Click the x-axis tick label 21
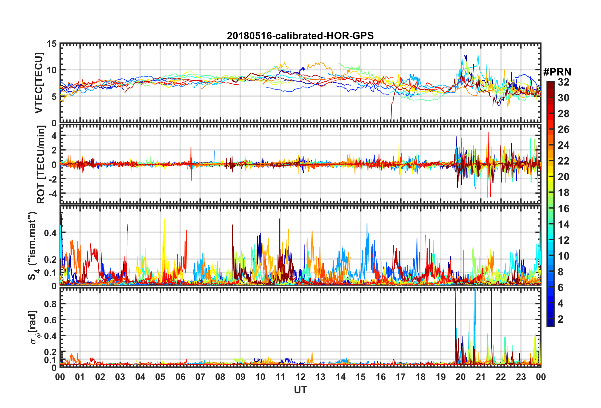Viewport: 601px width, 408px height. point(481,377)
